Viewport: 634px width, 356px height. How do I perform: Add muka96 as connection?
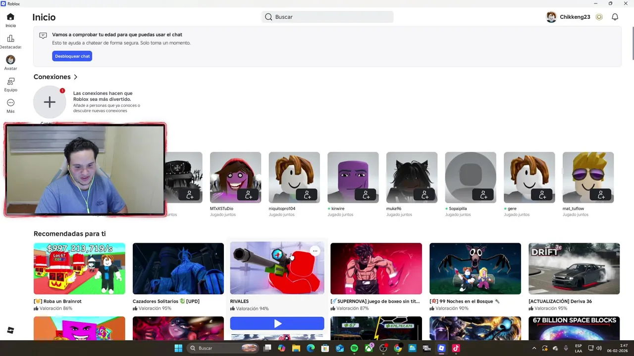pos(425,195)
